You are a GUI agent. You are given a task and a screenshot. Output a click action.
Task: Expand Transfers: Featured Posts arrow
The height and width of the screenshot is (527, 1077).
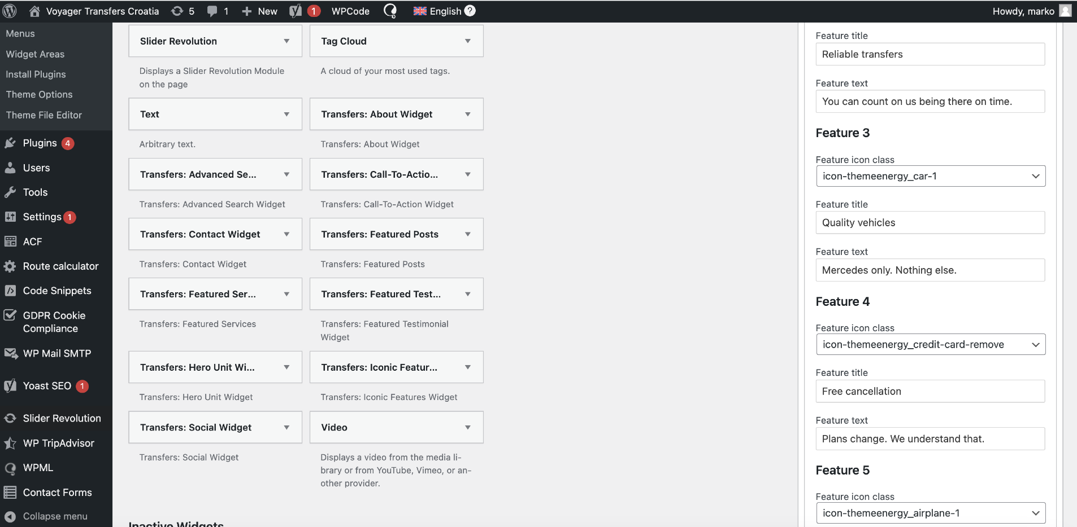point(468,234)
